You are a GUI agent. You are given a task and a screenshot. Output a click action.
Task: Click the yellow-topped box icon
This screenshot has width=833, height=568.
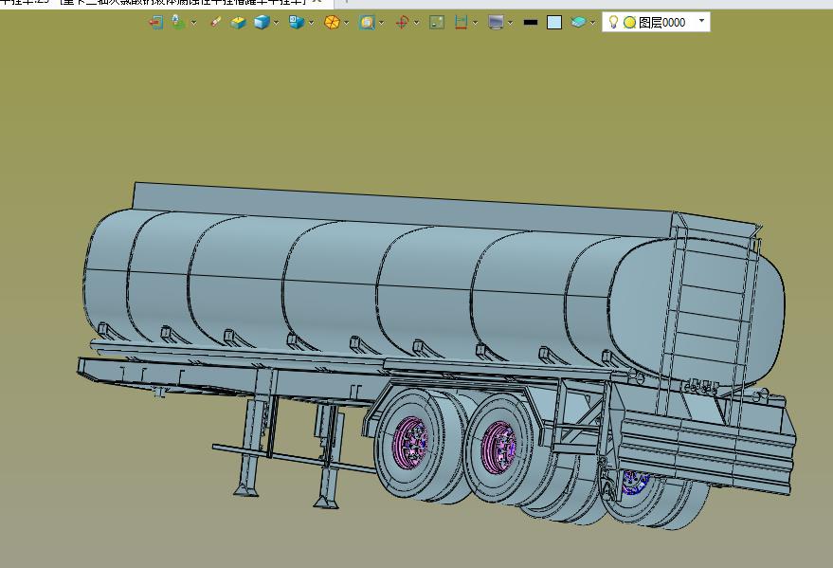tap(239, 23)
